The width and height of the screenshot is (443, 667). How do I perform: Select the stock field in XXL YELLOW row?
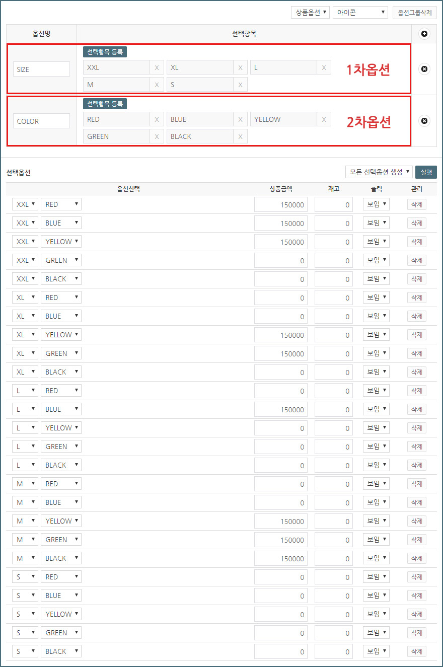pyautogui.click(x=334, y=242)
